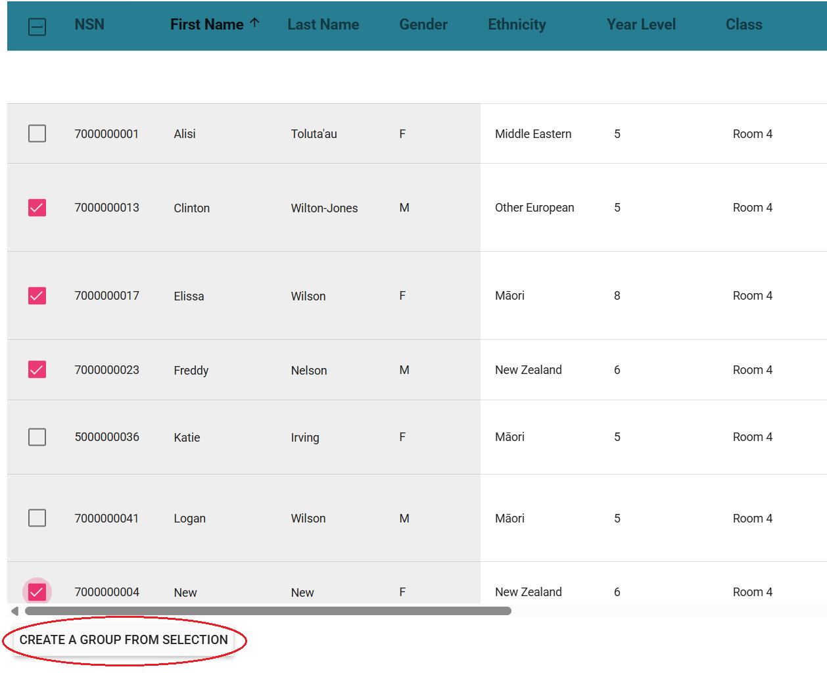Click the horizontal scrollbar thumb

point(268,611)
